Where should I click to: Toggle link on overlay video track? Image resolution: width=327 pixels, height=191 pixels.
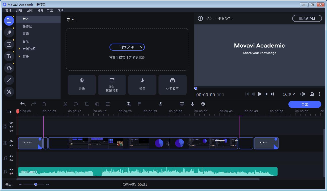[11, 131]
